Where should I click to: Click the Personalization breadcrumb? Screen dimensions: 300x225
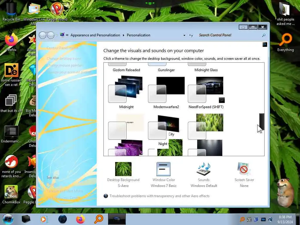click(x=139, y=35)
